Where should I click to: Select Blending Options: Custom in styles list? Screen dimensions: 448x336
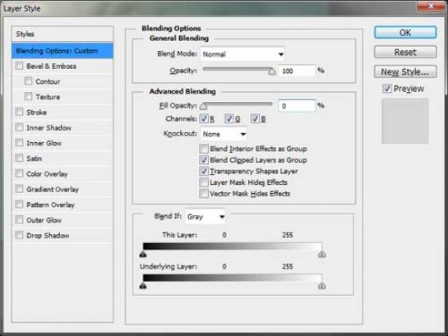coord(62,51)
